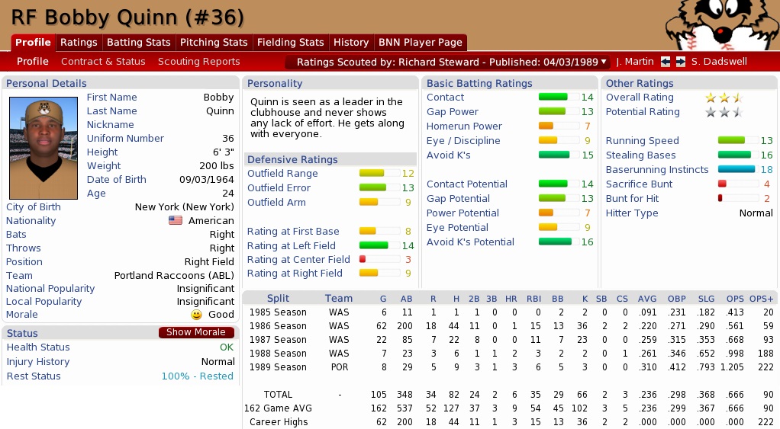
Task: Click the American flag icon
Action: click(x=176, y=221)
